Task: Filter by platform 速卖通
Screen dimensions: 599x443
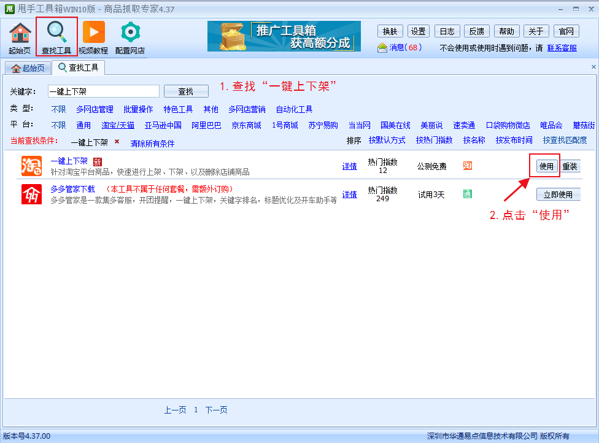Action: coord(464,125)
